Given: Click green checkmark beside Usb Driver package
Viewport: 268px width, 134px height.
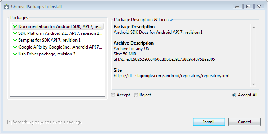Looking at the screenshot, I should (15, 54).
